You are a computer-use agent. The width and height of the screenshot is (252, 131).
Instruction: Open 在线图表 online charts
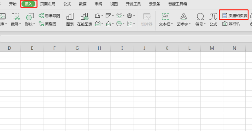point(84,19)
